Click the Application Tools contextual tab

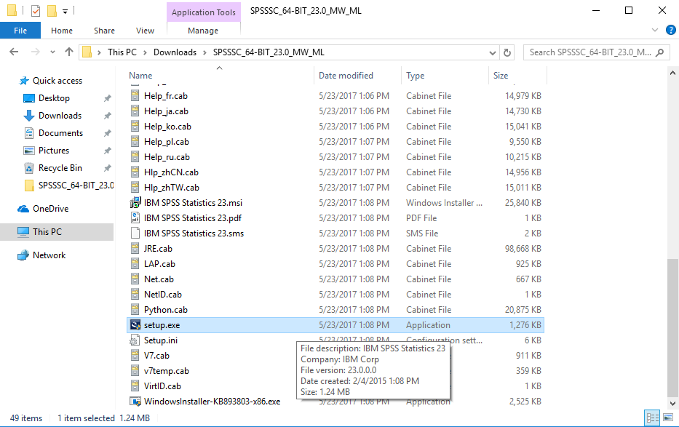point(204,12)
